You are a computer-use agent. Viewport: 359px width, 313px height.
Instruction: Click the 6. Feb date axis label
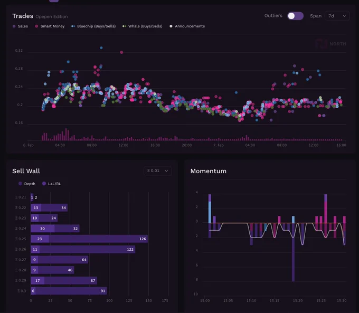click(28, 145)
